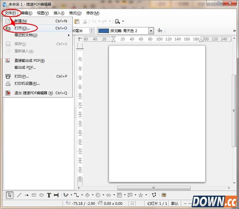The width and height of the screenshot is (239, 209).
Task: Choose the Line drawing tool
Action: [x=19, y=195]
